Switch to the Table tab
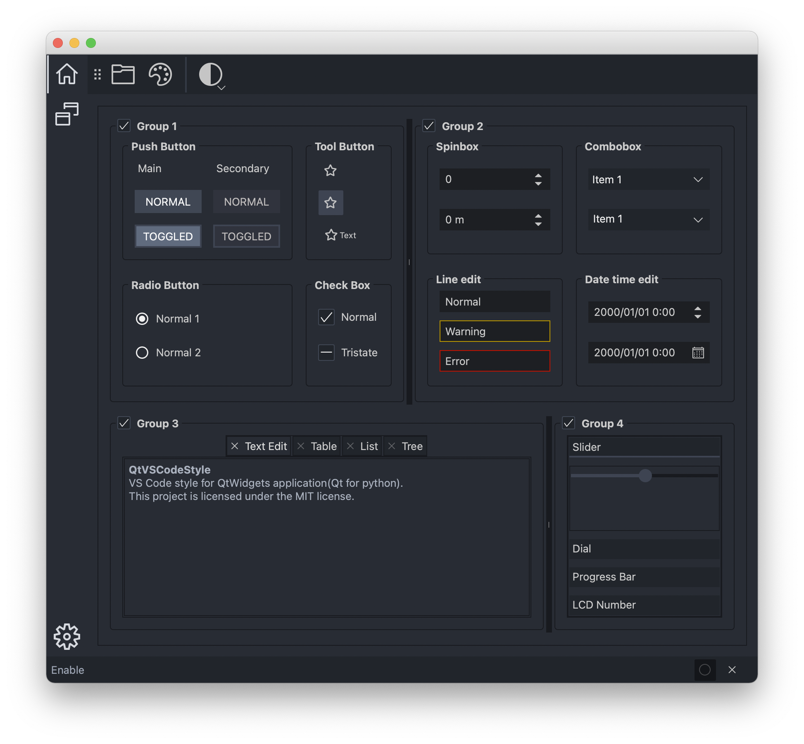 323,446
